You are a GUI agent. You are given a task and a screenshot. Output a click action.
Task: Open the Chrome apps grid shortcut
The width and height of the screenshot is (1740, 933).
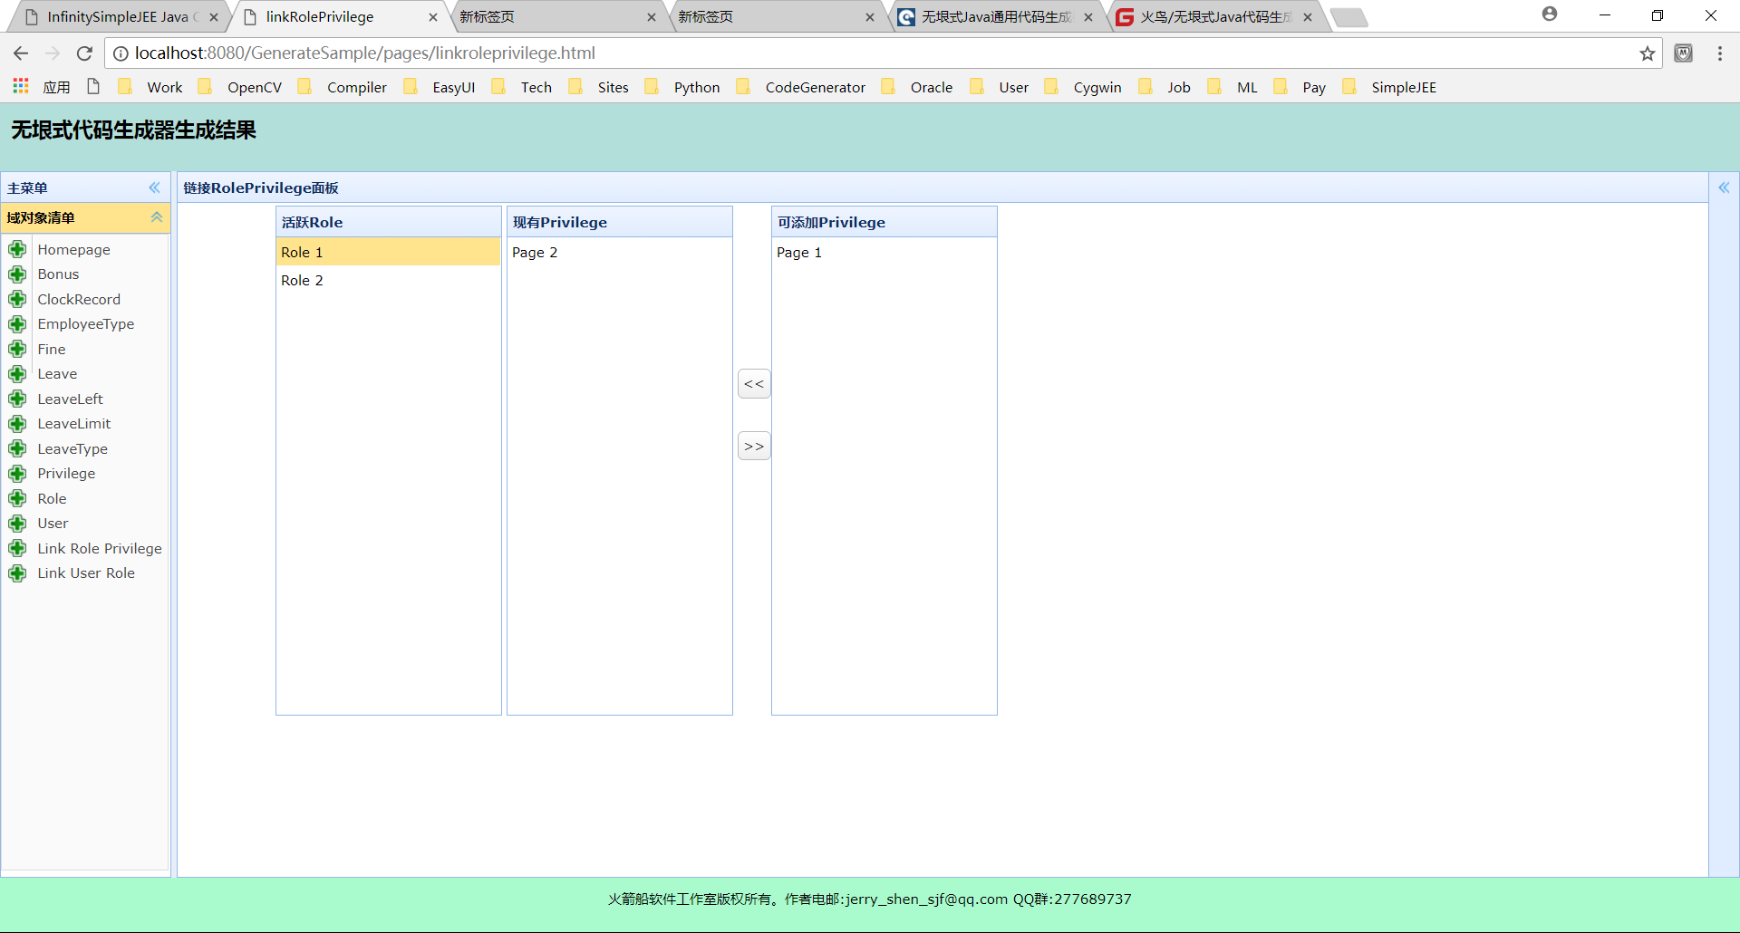point(21,86)
